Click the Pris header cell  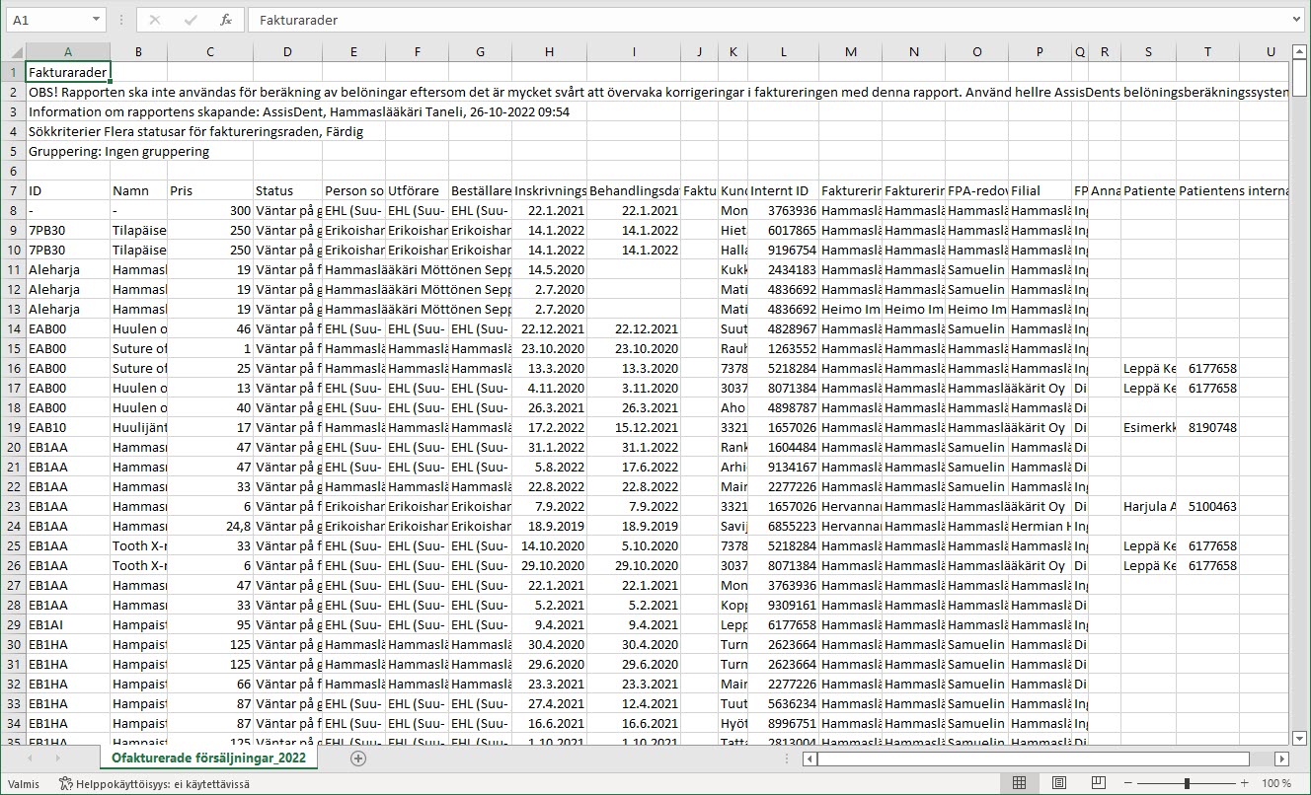pyautogui.click(x=210, y=190)
